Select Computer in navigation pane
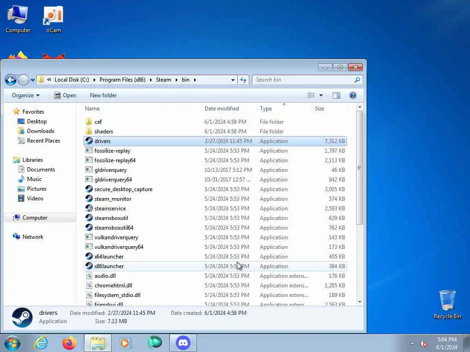The width and height of the screenshot is (470, 352). click(35, 218)
